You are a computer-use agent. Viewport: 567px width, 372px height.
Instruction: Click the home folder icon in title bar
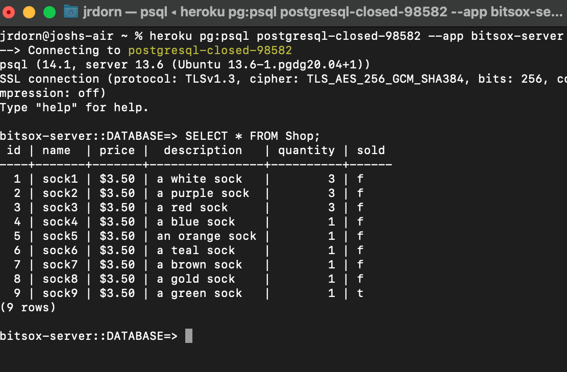click(70, 12)
